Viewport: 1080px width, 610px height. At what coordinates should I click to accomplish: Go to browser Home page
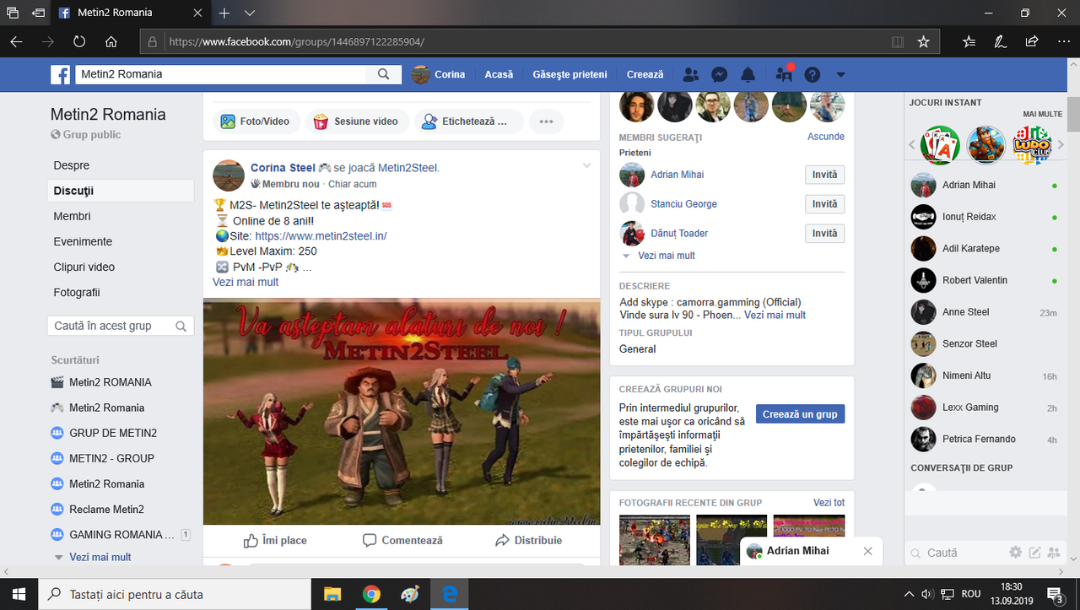[111, 41]
